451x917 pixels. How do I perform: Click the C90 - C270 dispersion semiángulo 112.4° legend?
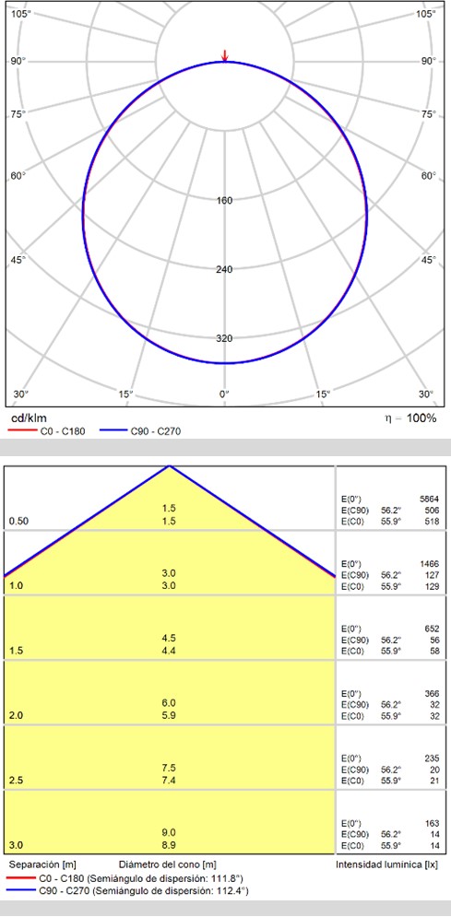pyautogui.click(x=143, y=891)
